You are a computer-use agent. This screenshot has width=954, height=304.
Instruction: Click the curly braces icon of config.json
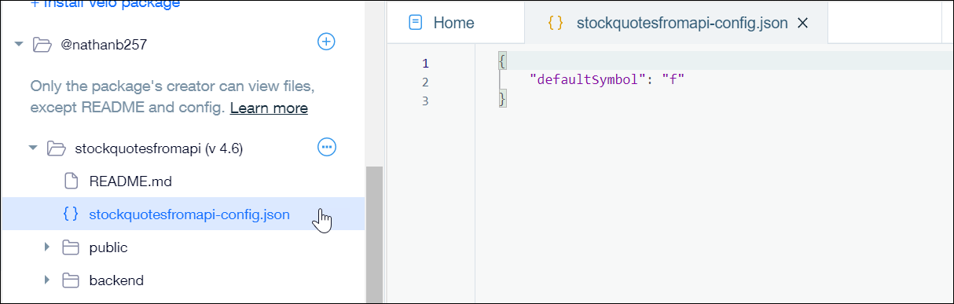click(71, 214)
